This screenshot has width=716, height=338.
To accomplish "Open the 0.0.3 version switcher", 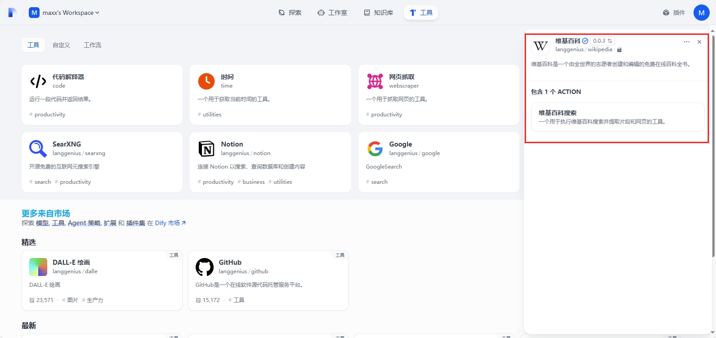I will pyautogui.click(x=603, y=41).
